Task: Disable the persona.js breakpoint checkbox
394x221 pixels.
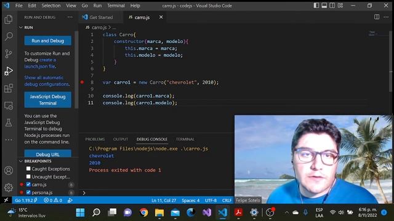Action: (x=28, y=192)
